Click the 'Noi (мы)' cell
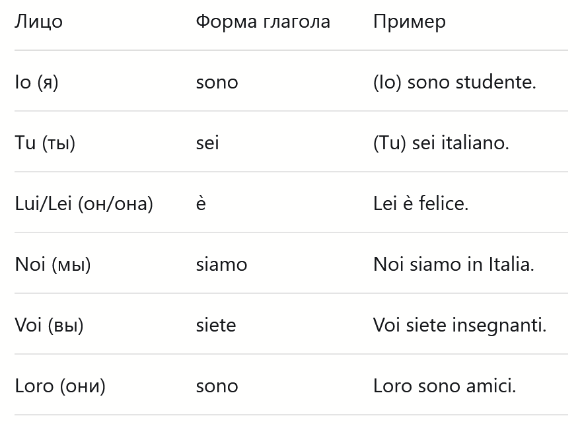The width and height of the screenshot is (580, 424). 53,265
